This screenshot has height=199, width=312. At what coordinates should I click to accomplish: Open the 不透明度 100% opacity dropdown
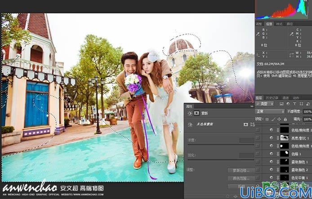click(308, 112)
